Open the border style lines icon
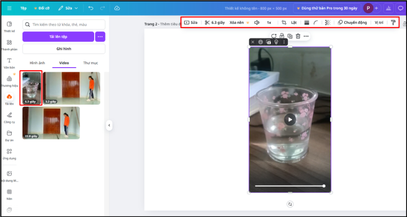Screen dimensions: 407x217 point(307,23)
